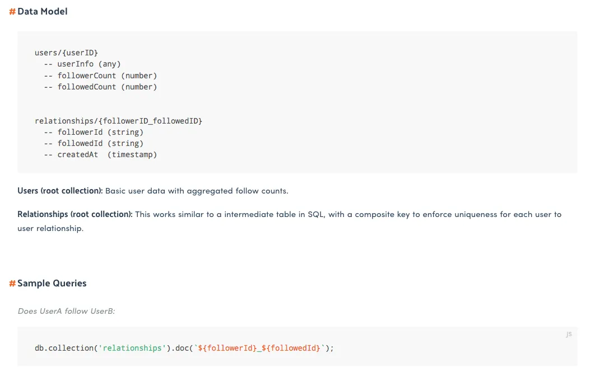This screenshot has width=595, height=377.
Task: Click the userInfo (any) field line
Action: (x=89, y=64)
